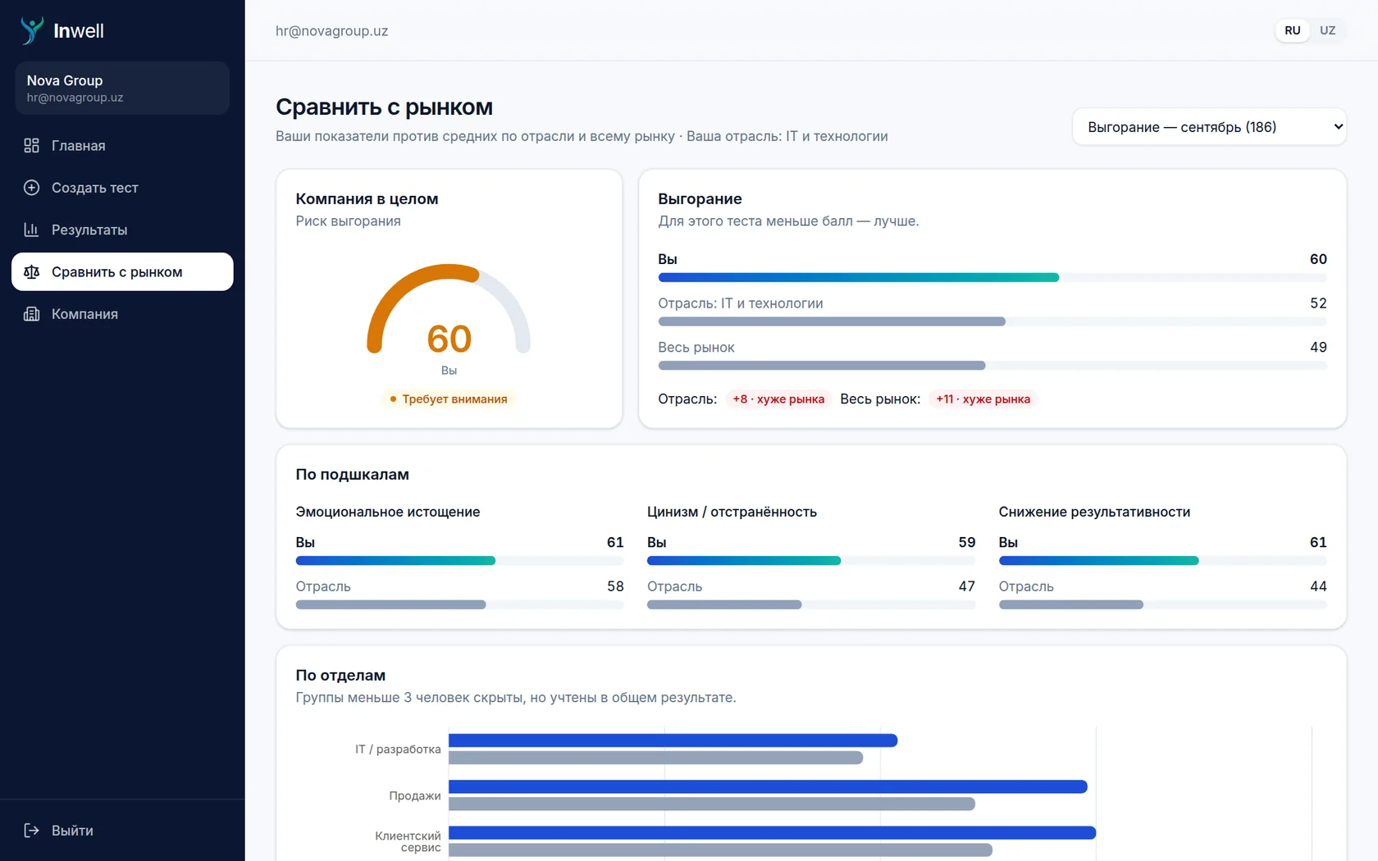This screenshot has width=1378, height=861.
Task: Click the hr@novagroup.uz email in the header
Action: [332, 31]
